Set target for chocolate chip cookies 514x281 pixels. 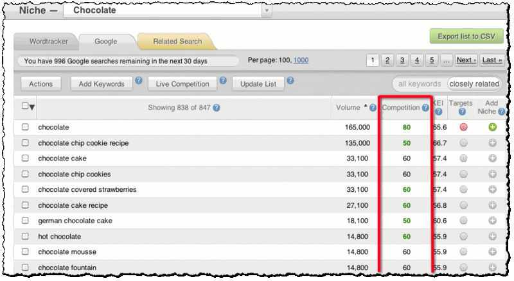[x=463, y=174]
